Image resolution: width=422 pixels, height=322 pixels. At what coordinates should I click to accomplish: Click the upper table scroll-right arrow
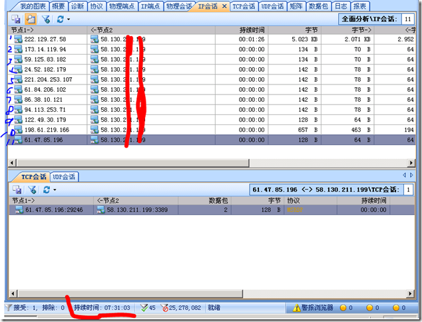pyautogui.click(x=411, y=163)
